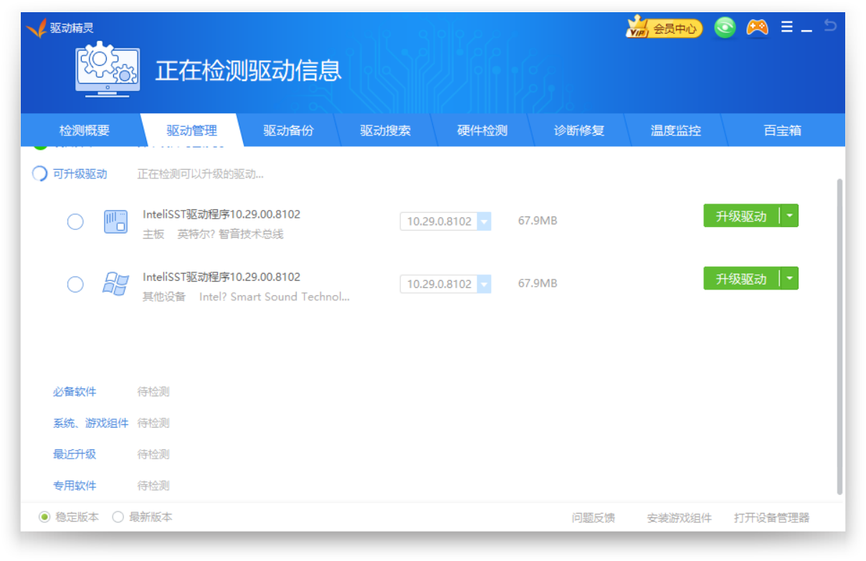
Task: Click the gears computer illustration in the header
Action: point(106,70)
